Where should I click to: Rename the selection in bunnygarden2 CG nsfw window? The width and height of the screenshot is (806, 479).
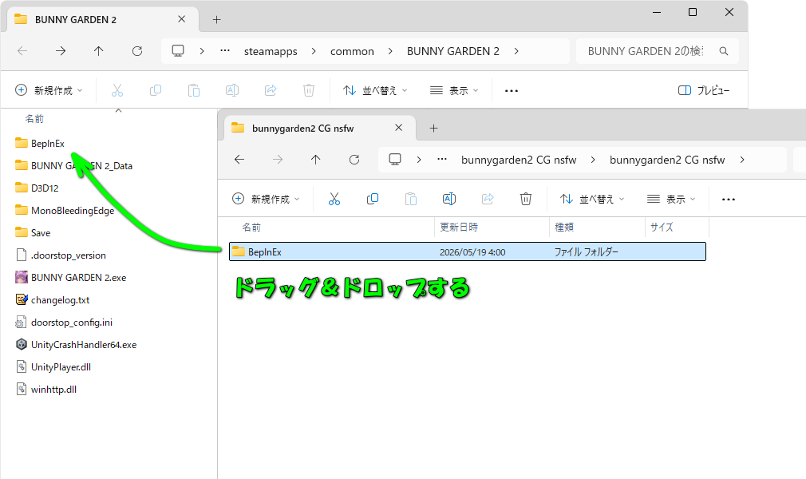(x=448, y=199)
